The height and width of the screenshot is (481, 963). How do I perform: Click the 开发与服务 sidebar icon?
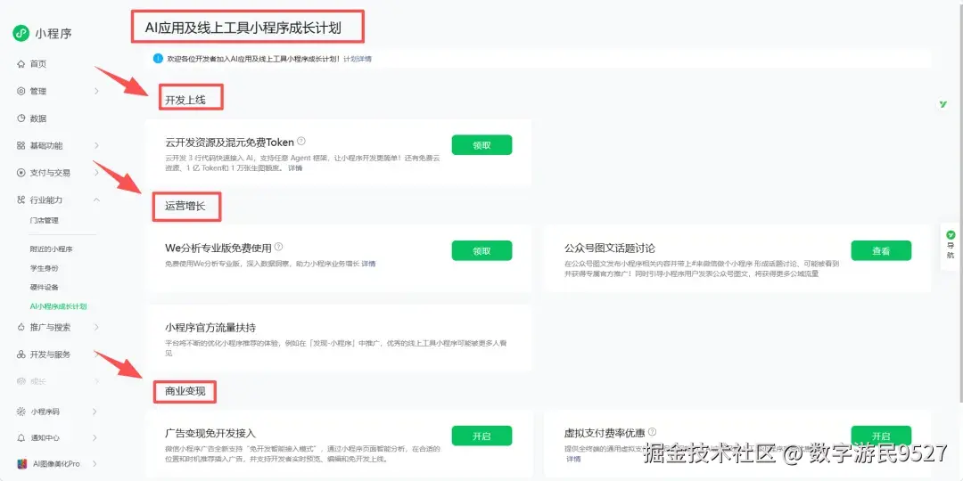(21, 355)
